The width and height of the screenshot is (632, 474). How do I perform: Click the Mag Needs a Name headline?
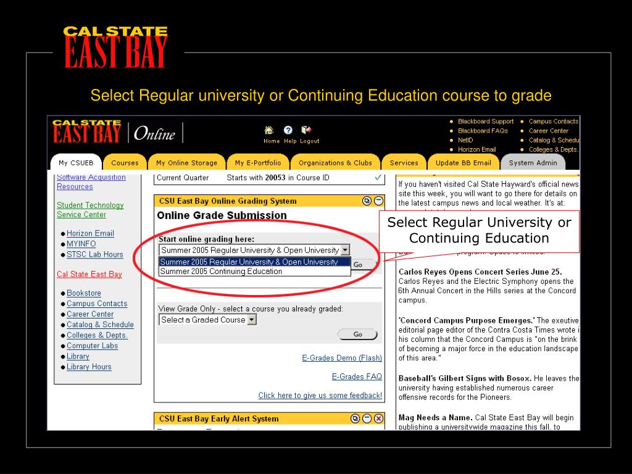pyautogui.click(x=435, y=418)
